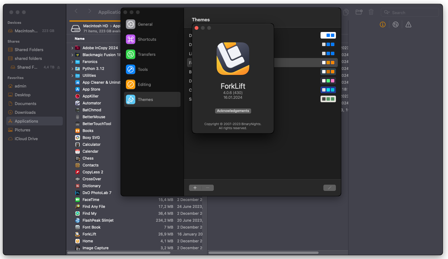Click the new folder toolbar icon
Image resolution: width=448 pixels, height=259 pixels.
(x=359, y=12)
